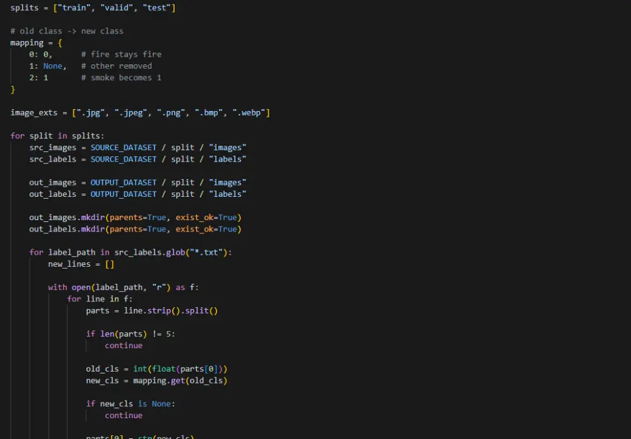Click label_path in the for loop header
This screenshot has height=439, width=631.
tap(72, 252)
